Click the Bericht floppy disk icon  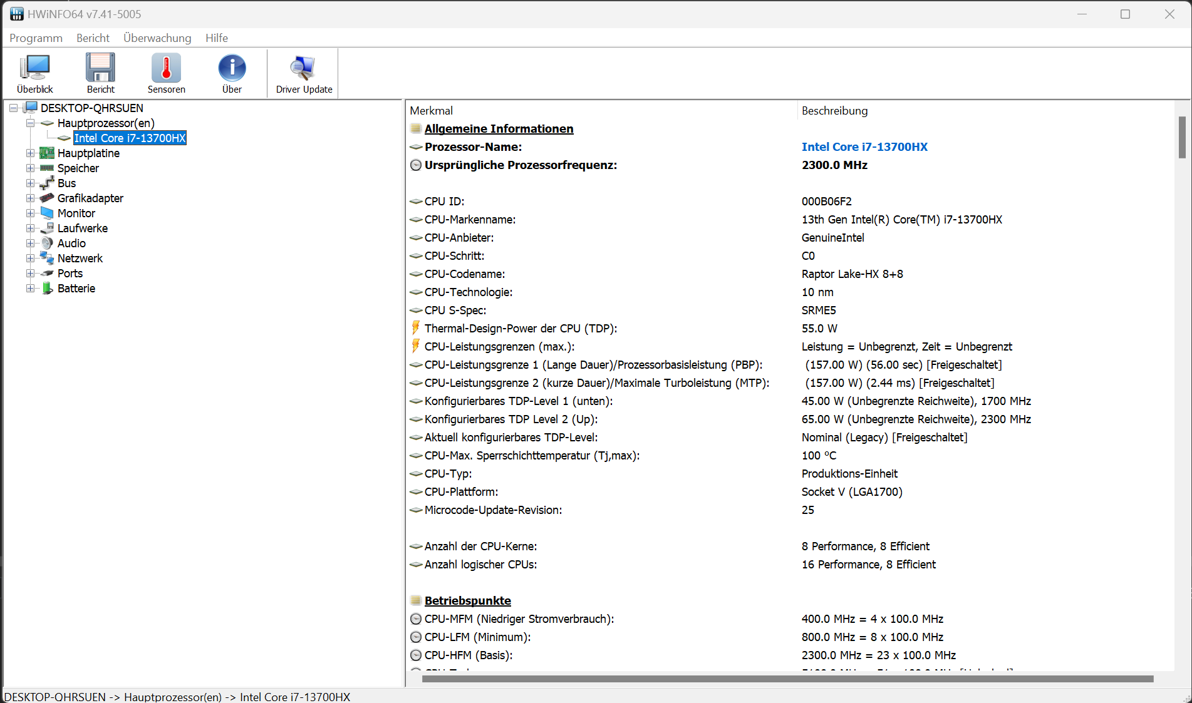tap(101, 68)
